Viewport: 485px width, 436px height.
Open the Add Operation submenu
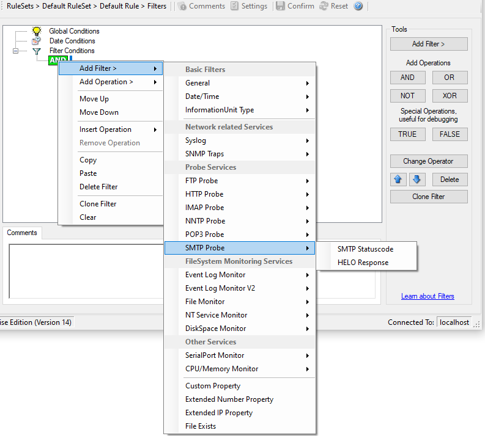click(x=111, y=82)
